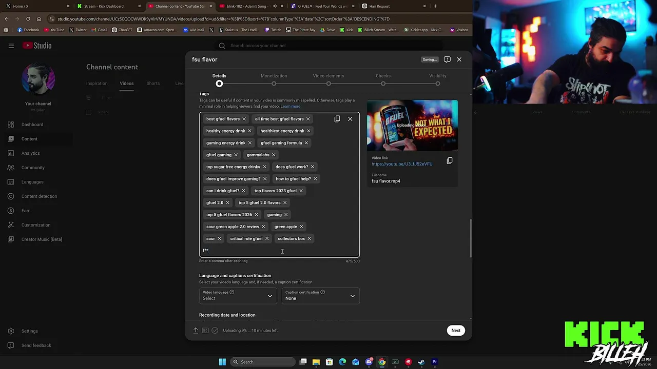This screenshot has width=657, height=369.
Task: Remove the 'all time best gfuel flavors' tag
Action: (x=308, y=119)
